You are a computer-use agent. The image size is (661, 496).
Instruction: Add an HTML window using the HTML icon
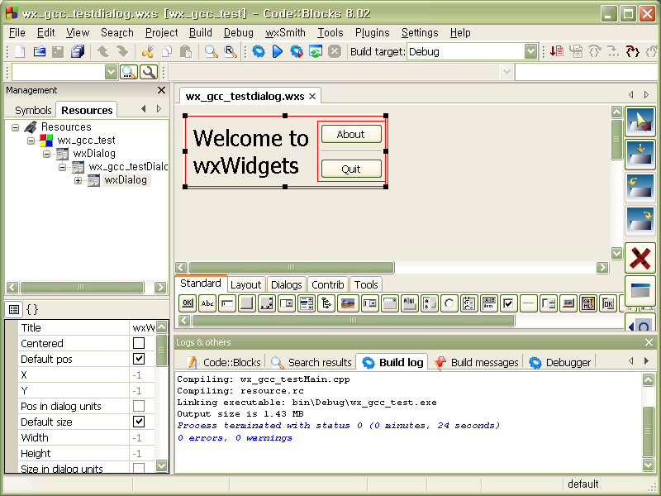[x=588, y=303]
